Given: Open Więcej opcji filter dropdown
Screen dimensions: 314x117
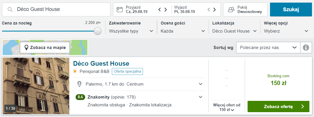Looking at the screenshot, I should click(286, 31).
